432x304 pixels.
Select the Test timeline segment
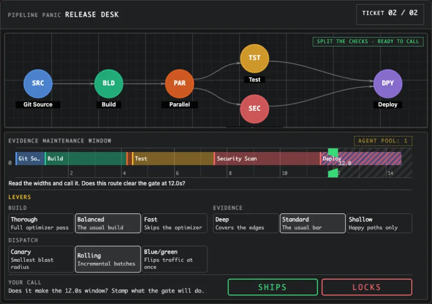click(173, 159)
